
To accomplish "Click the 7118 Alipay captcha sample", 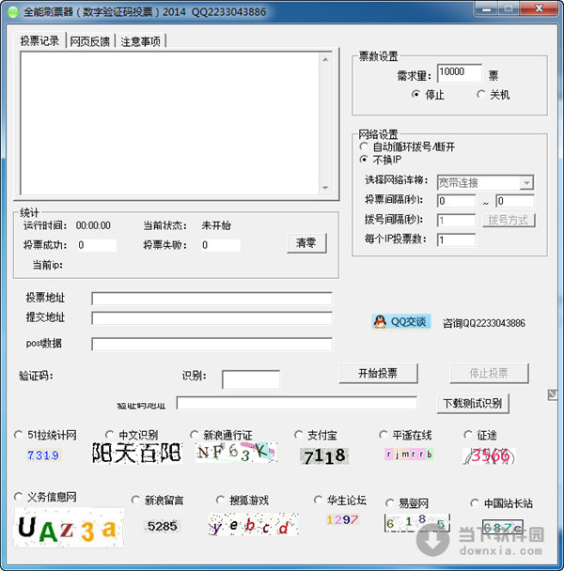I will pyautogui.click(x=324, y=455).
